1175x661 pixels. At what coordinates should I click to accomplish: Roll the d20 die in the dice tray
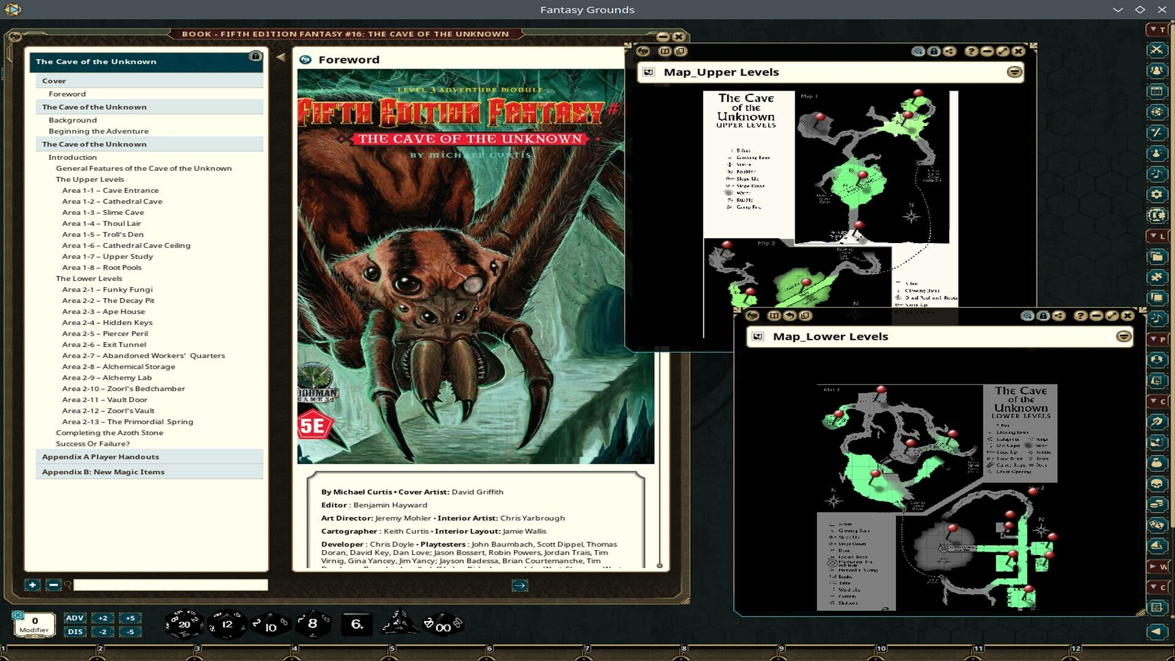[x=183, y=624]
